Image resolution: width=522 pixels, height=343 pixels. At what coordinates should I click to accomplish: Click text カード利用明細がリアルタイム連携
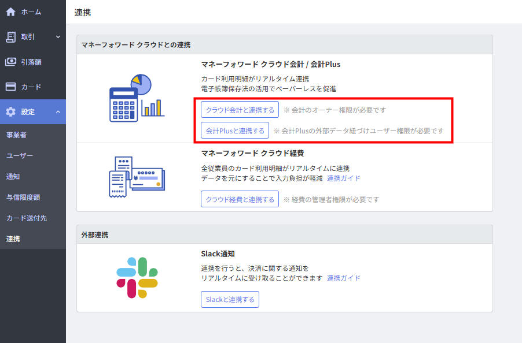[255, 79]
